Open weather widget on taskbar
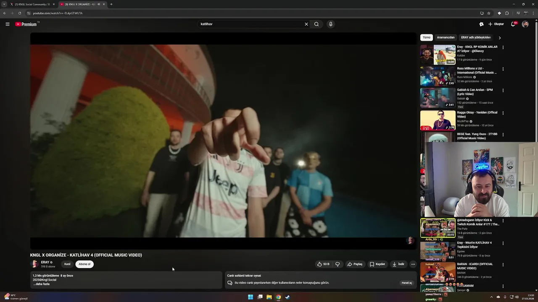Screen dimensions: 538x302 point(16,297)
